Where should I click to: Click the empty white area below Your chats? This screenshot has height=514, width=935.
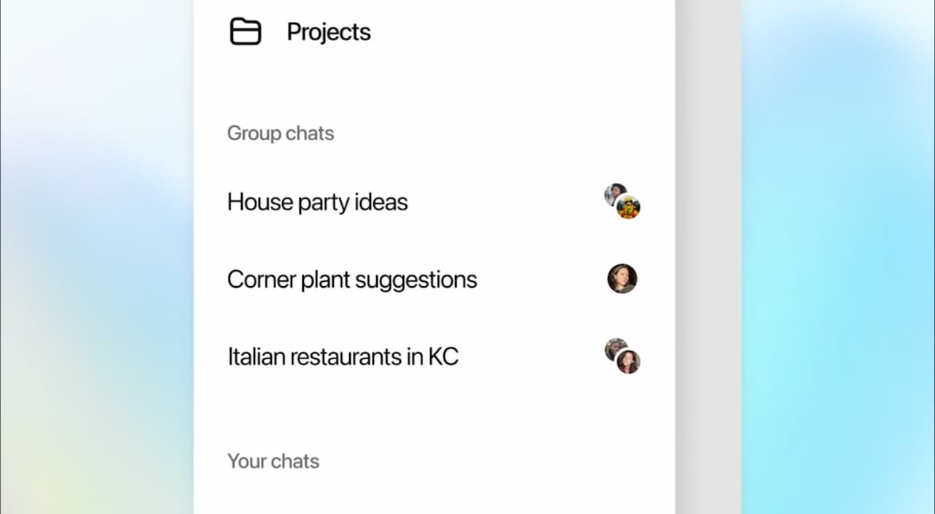point(434,495)
